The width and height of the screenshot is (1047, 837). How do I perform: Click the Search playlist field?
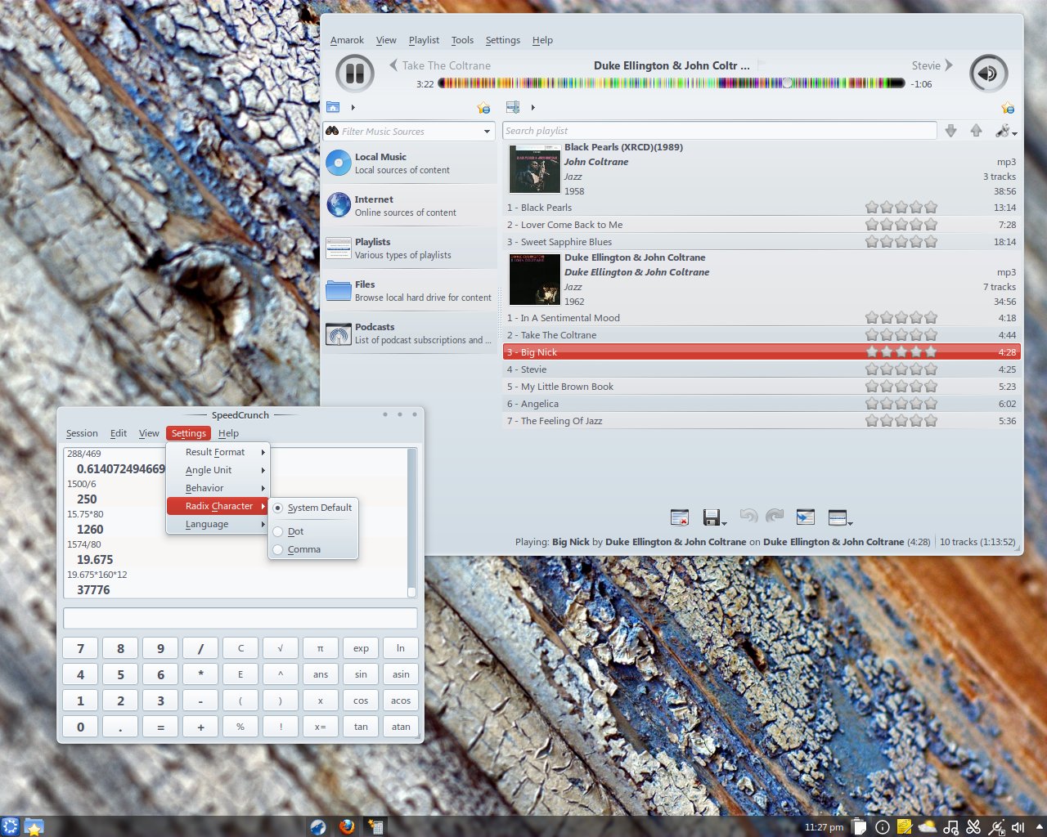coord(720,131)
